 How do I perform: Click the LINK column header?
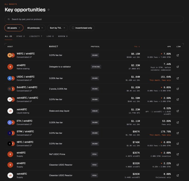point(178,46)
